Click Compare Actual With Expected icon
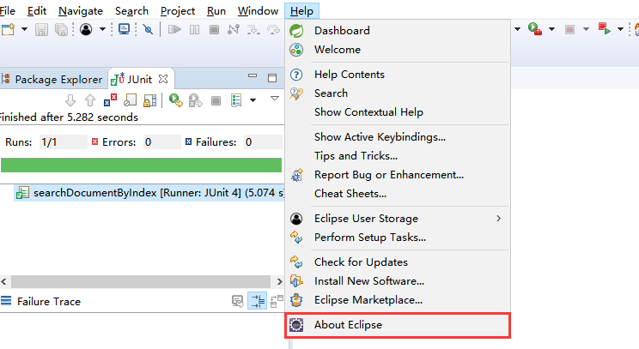This screenshot has width=639, height=349. tap(277, 301)
